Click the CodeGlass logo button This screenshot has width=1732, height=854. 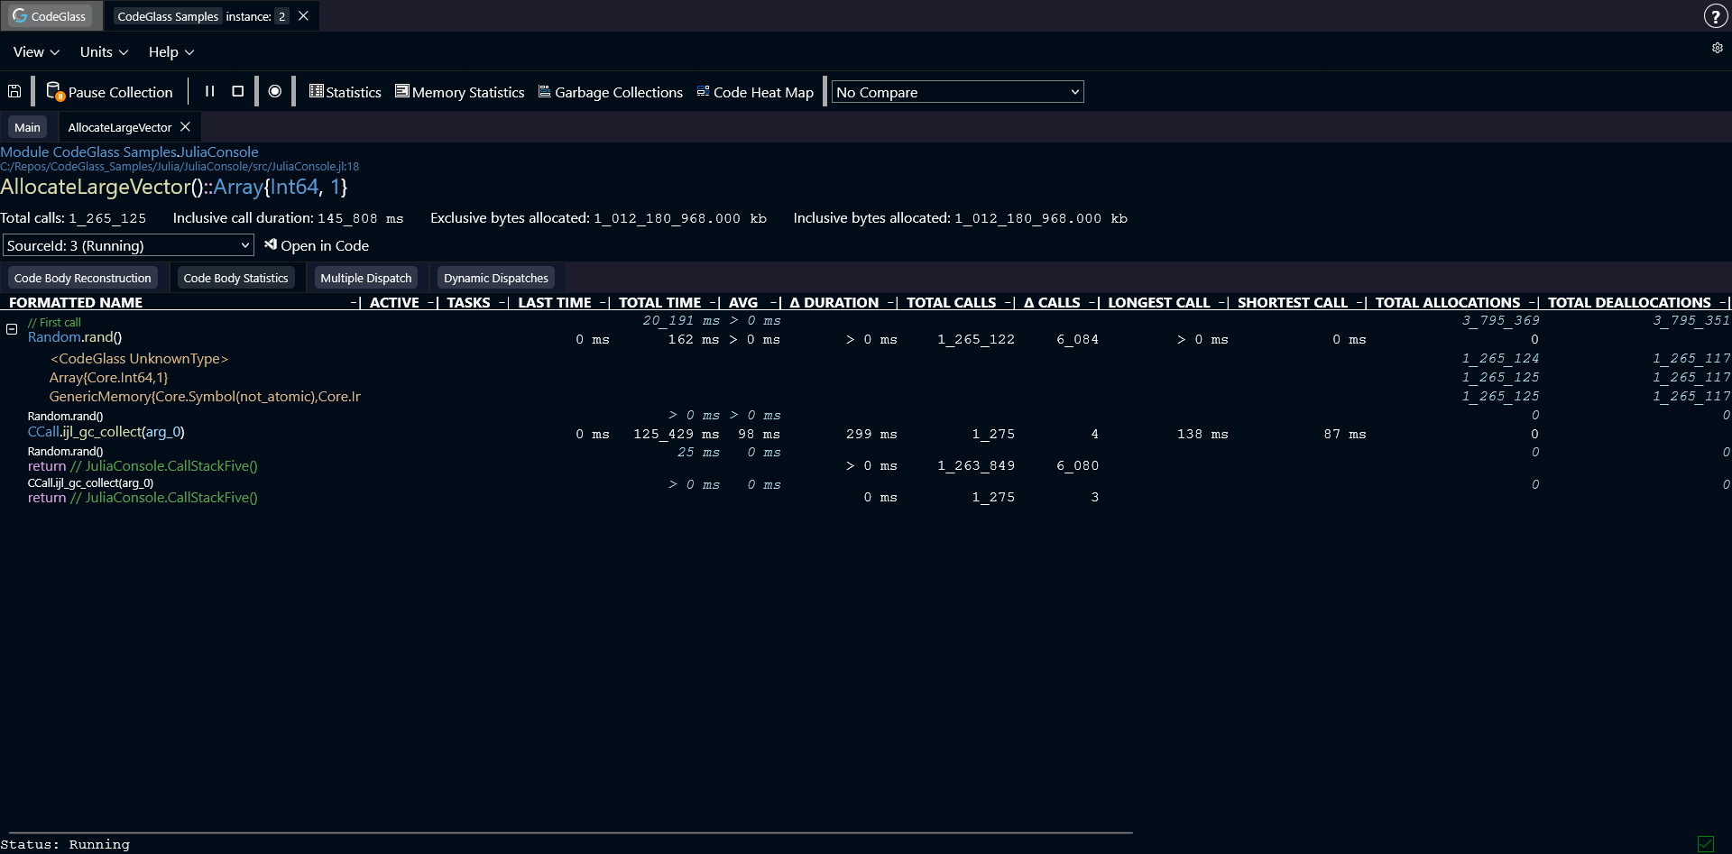(x=51, y=15)
